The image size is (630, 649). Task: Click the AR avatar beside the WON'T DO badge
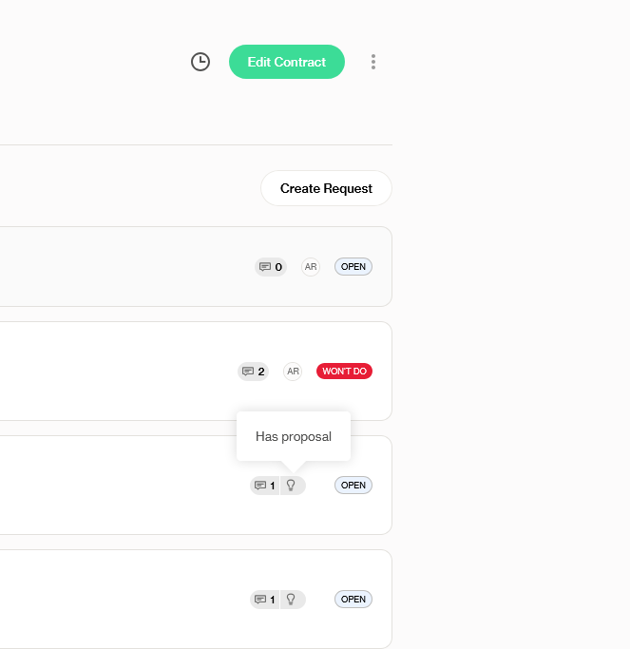click(x=293, y=372)
